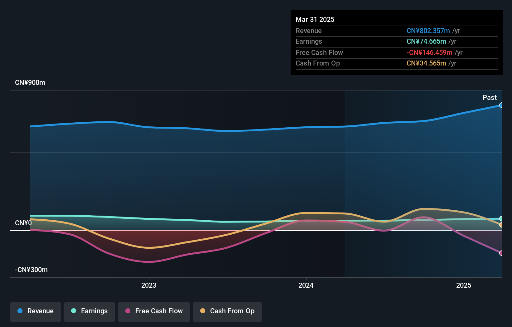Click the CN¥74.665m earnings value

(426, 41)
